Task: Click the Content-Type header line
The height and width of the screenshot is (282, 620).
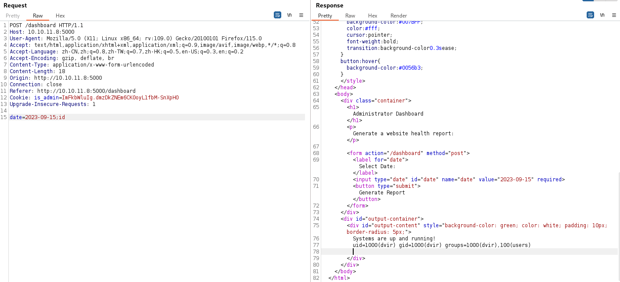Action: (82, 65)
